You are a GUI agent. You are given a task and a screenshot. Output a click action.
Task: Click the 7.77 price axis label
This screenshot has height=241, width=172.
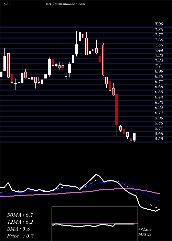(159, 34)
